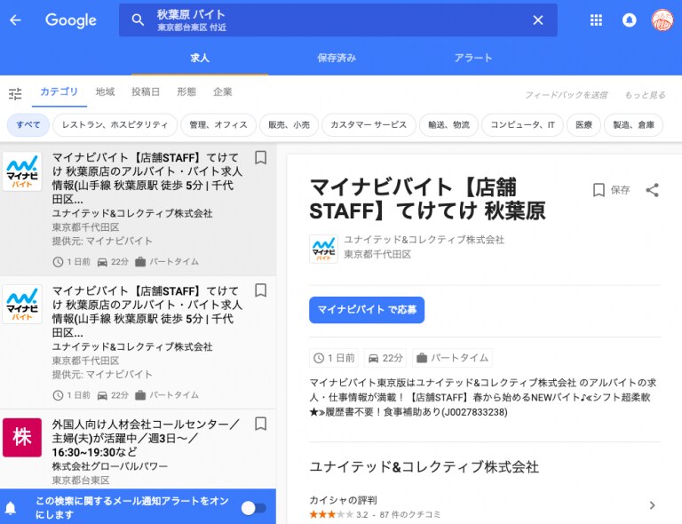Screen dimensions: 682x524
Task: Select the 企業 filter tab
Action: pos(223,92)
